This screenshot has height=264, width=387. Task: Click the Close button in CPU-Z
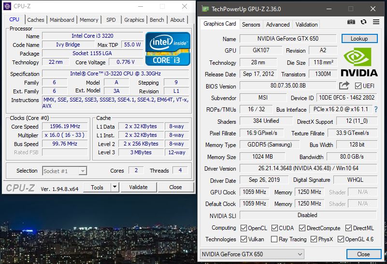click(x=175, y=187)
